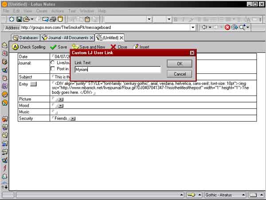
Task: Close the Journal - All Documents tab
Action: click(x=92, y=38)
